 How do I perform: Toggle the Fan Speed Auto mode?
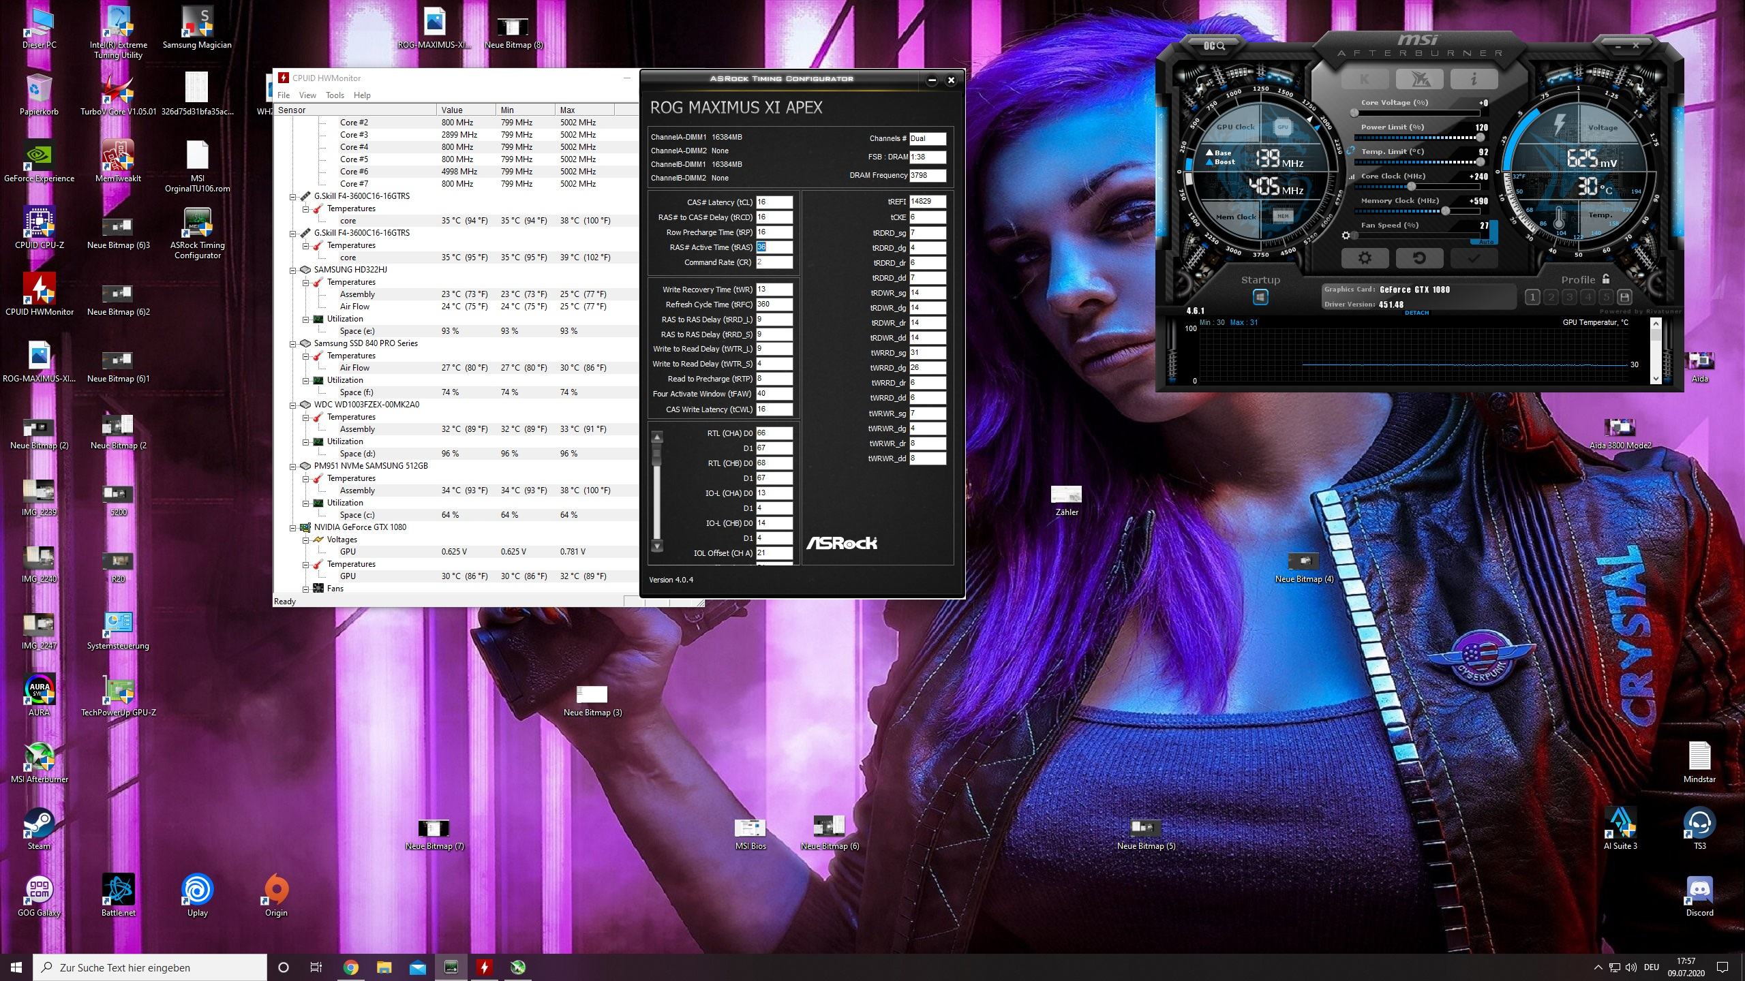1486,242
